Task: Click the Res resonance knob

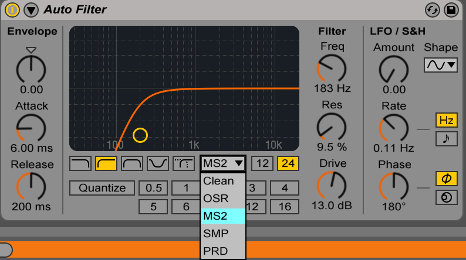Action: pyautogui.click(x=332, y=127)
